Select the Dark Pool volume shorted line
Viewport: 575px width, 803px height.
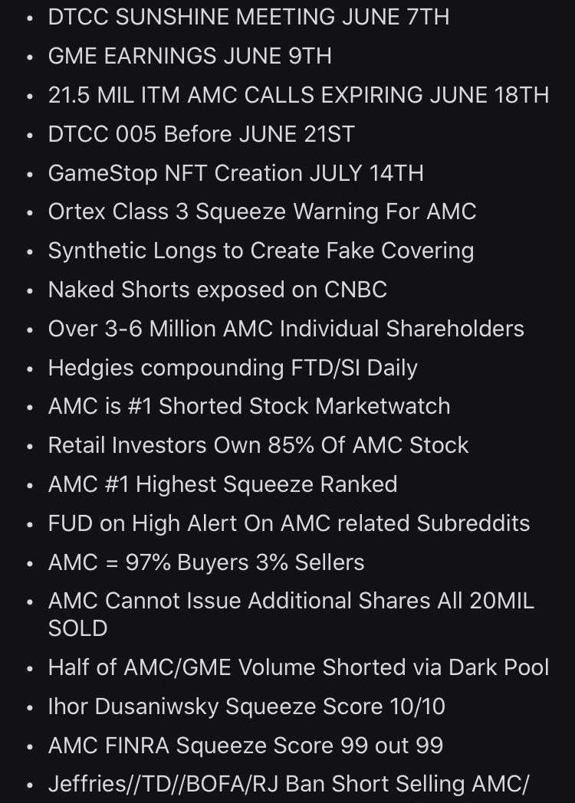tap(298, 667)
